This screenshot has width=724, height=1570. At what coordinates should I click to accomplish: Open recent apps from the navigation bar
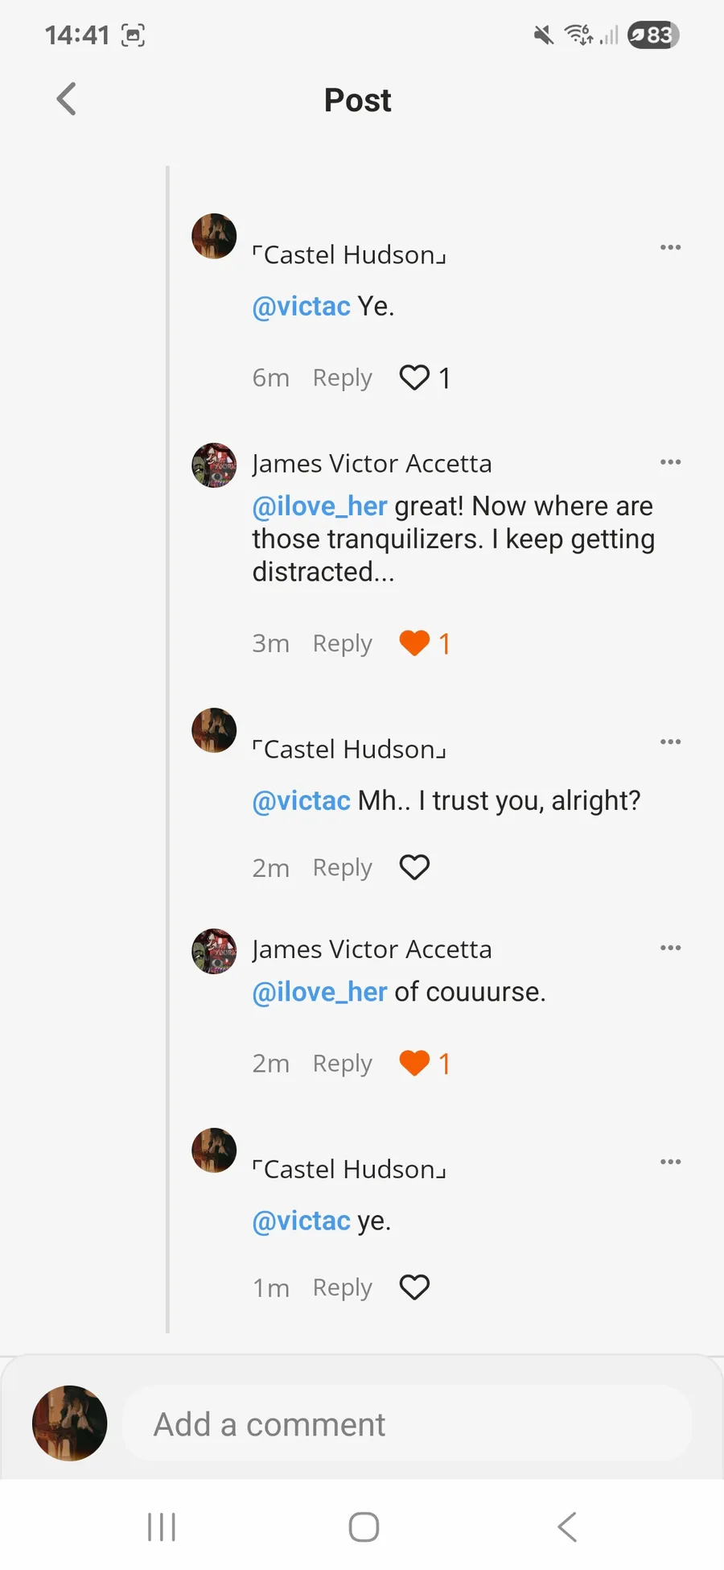pos(162,1527)
